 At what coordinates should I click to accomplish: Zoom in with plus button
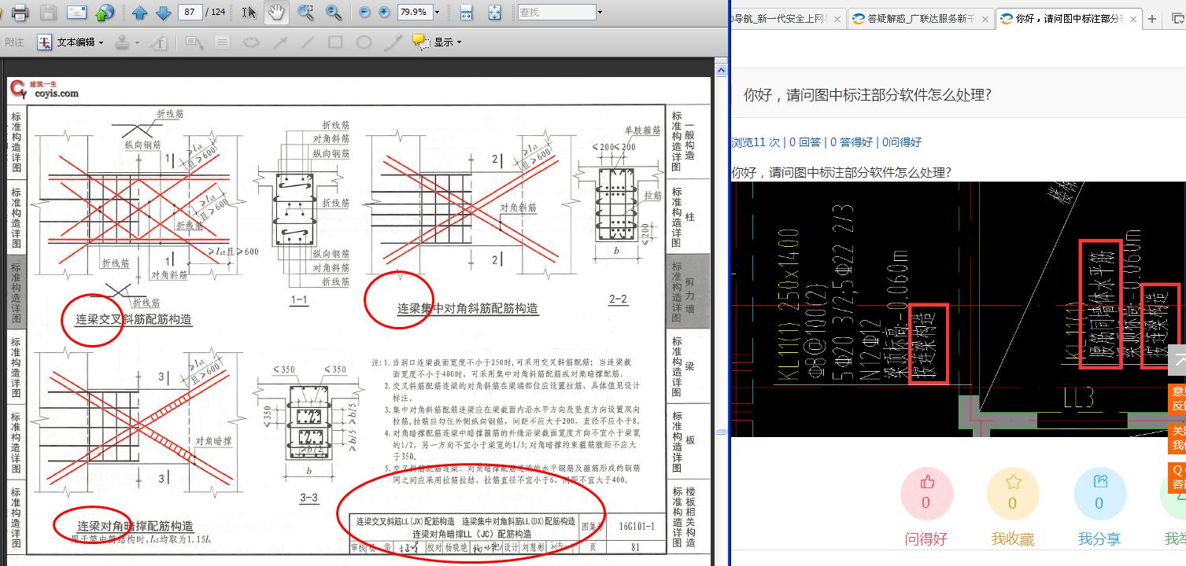384,13
